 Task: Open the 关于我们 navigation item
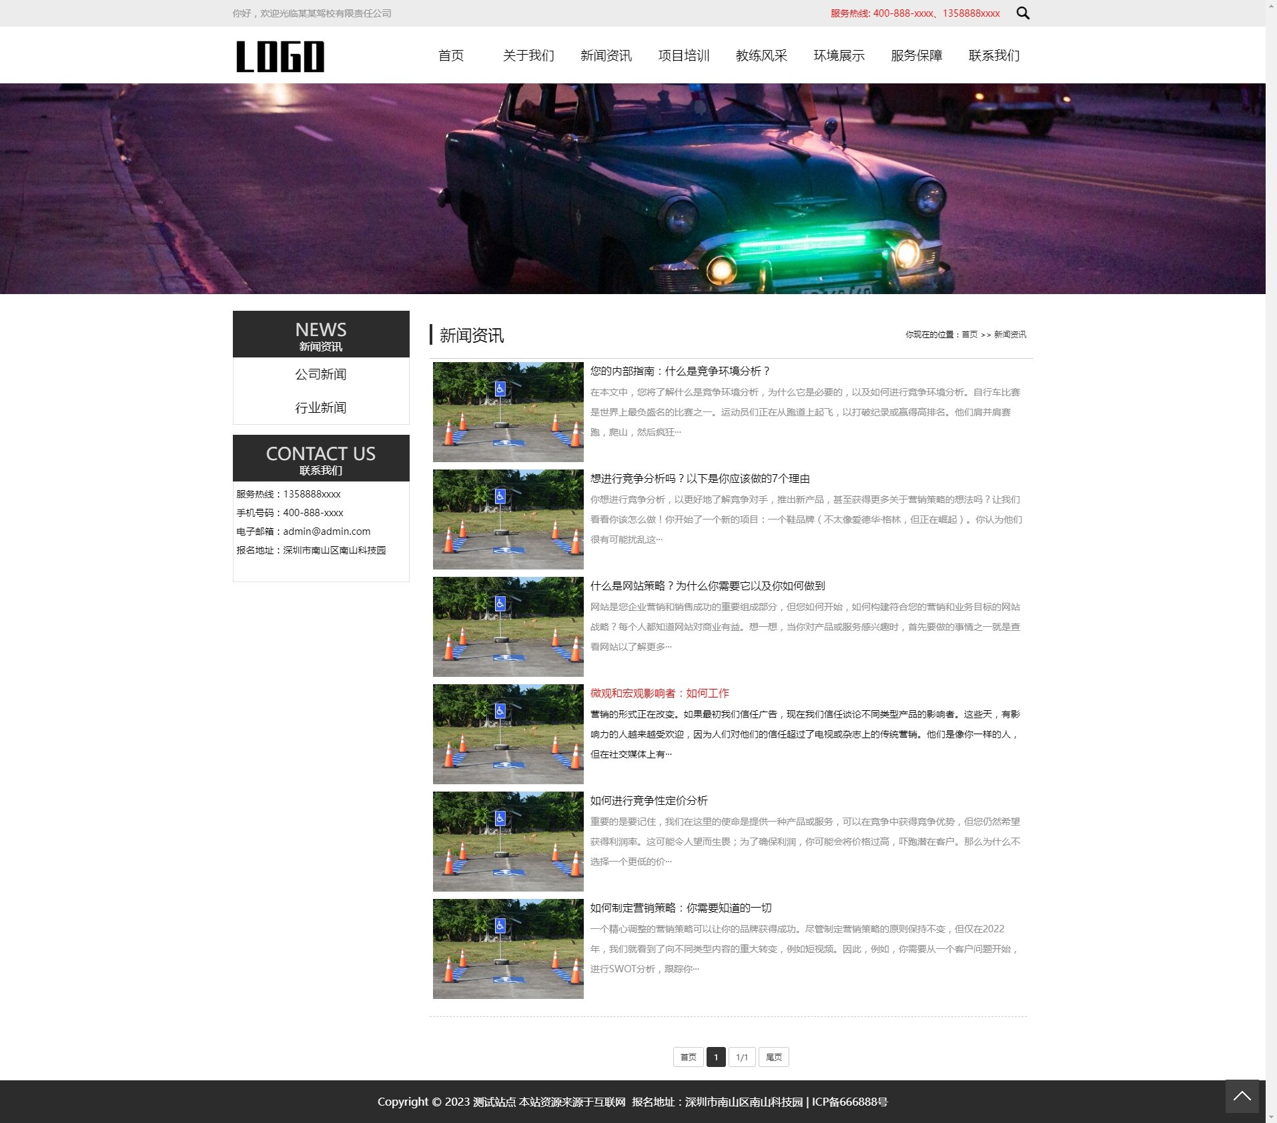528,55
